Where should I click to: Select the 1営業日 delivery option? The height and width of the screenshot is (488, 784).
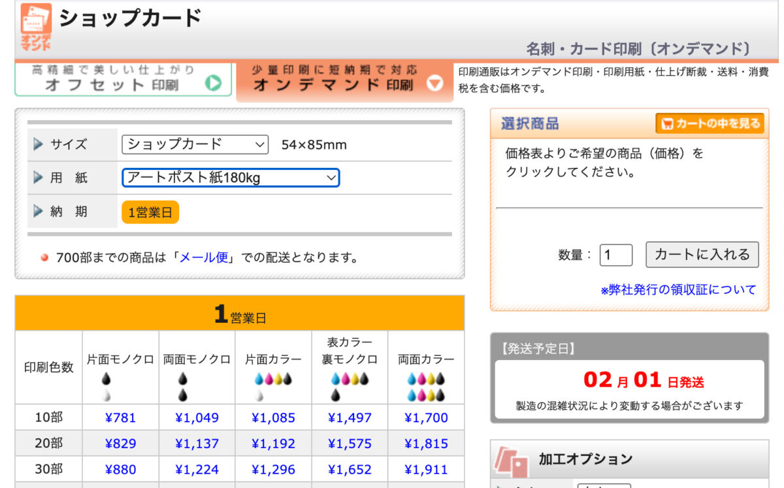click(x=150, y=212)
